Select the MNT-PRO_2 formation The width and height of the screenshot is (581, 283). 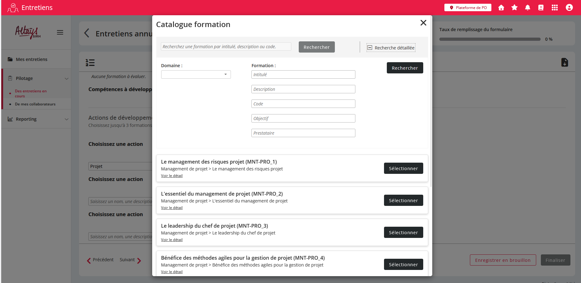(403, 201)
